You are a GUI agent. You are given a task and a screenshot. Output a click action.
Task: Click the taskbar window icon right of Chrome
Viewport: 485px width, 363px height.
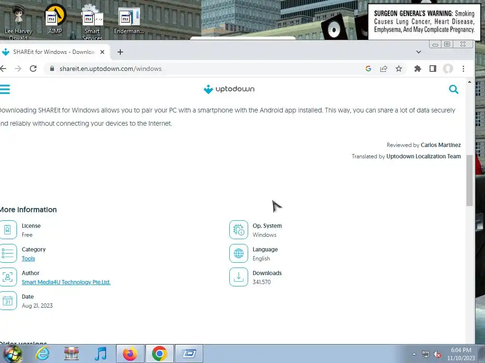189,354
